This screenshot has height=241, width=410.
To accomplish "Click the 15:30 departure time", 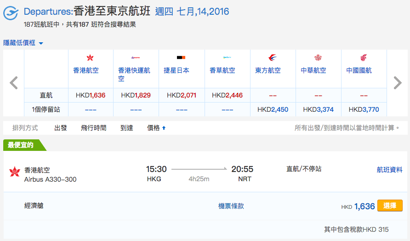I will [156, 169].
